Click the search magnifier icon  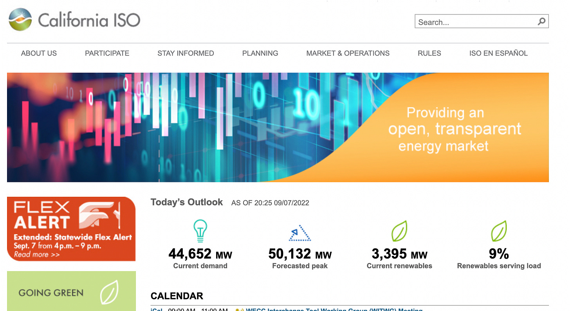tap(541, 22)
